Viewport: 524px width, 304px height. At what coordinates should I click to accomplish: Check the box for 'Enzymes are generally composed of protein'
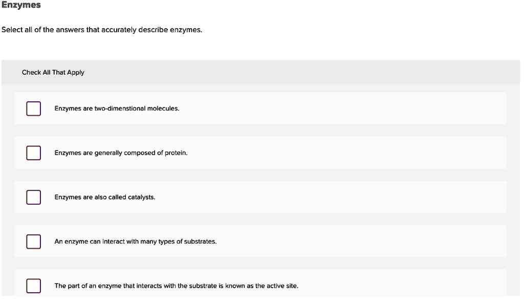(33, 153)
